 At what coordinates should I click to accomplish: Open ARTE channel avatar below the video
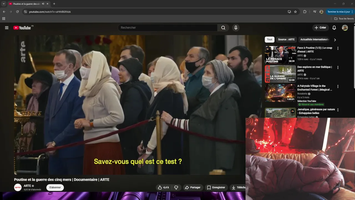point(18,187)
